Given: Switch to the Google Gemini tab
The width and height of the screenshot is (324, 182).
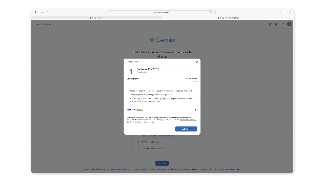Looking at the screenshot, I should coord(96,18).
